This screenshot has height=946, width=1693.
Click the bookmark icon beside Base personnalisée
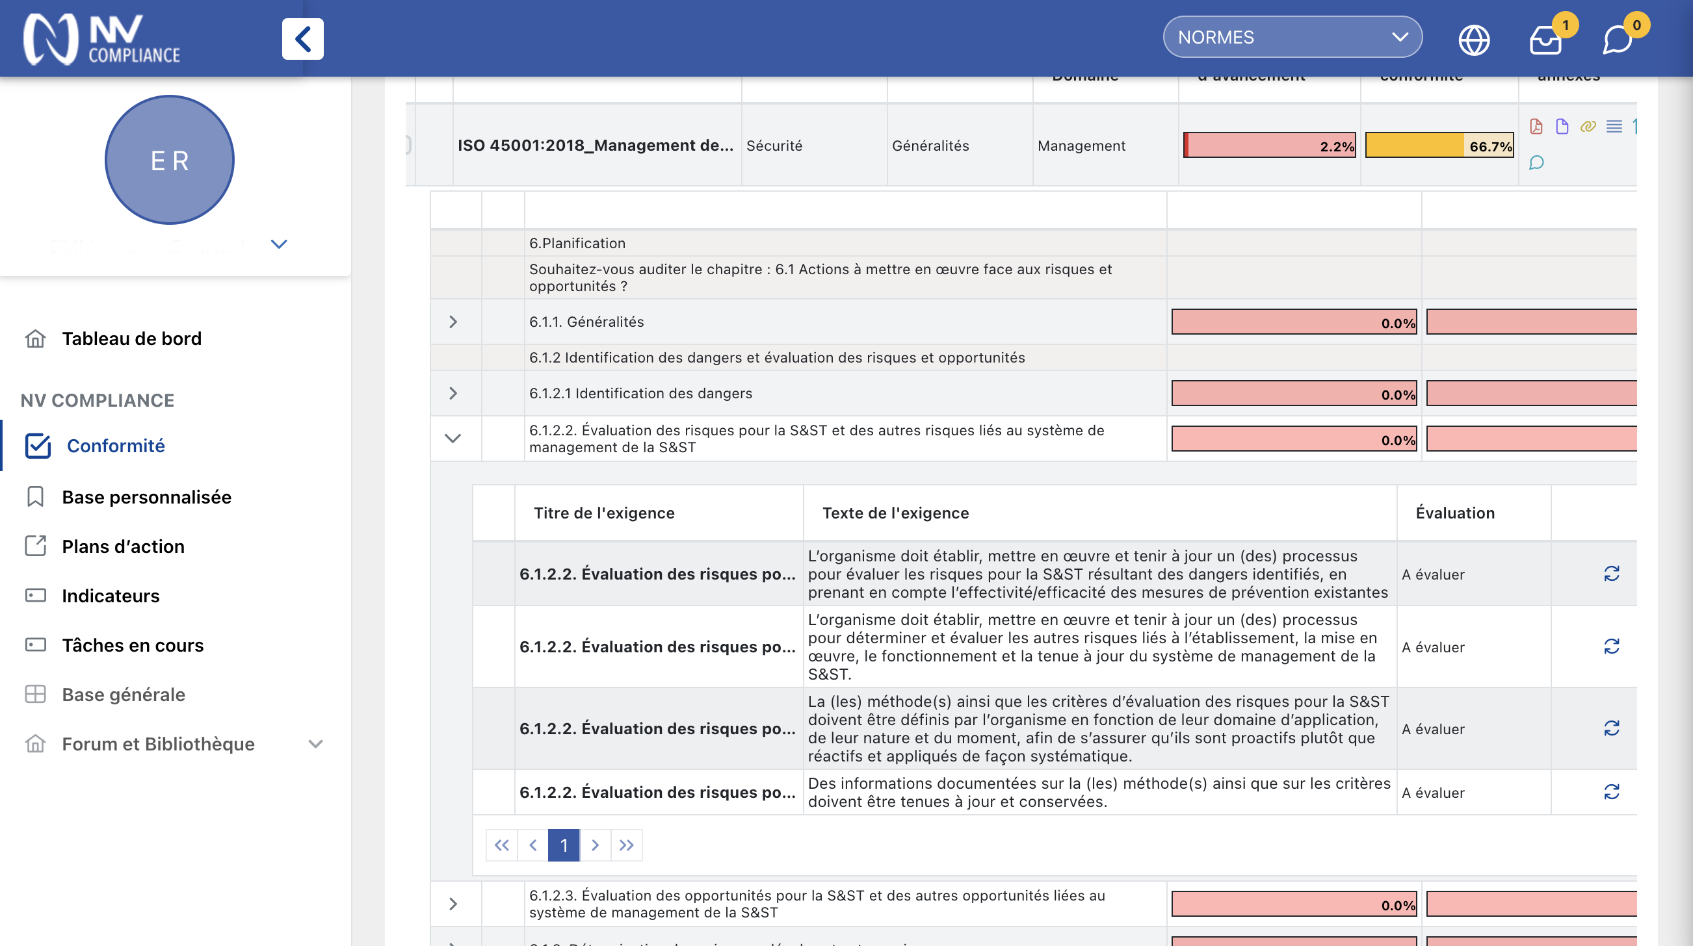pyautogui.click(x=36, y=496)
